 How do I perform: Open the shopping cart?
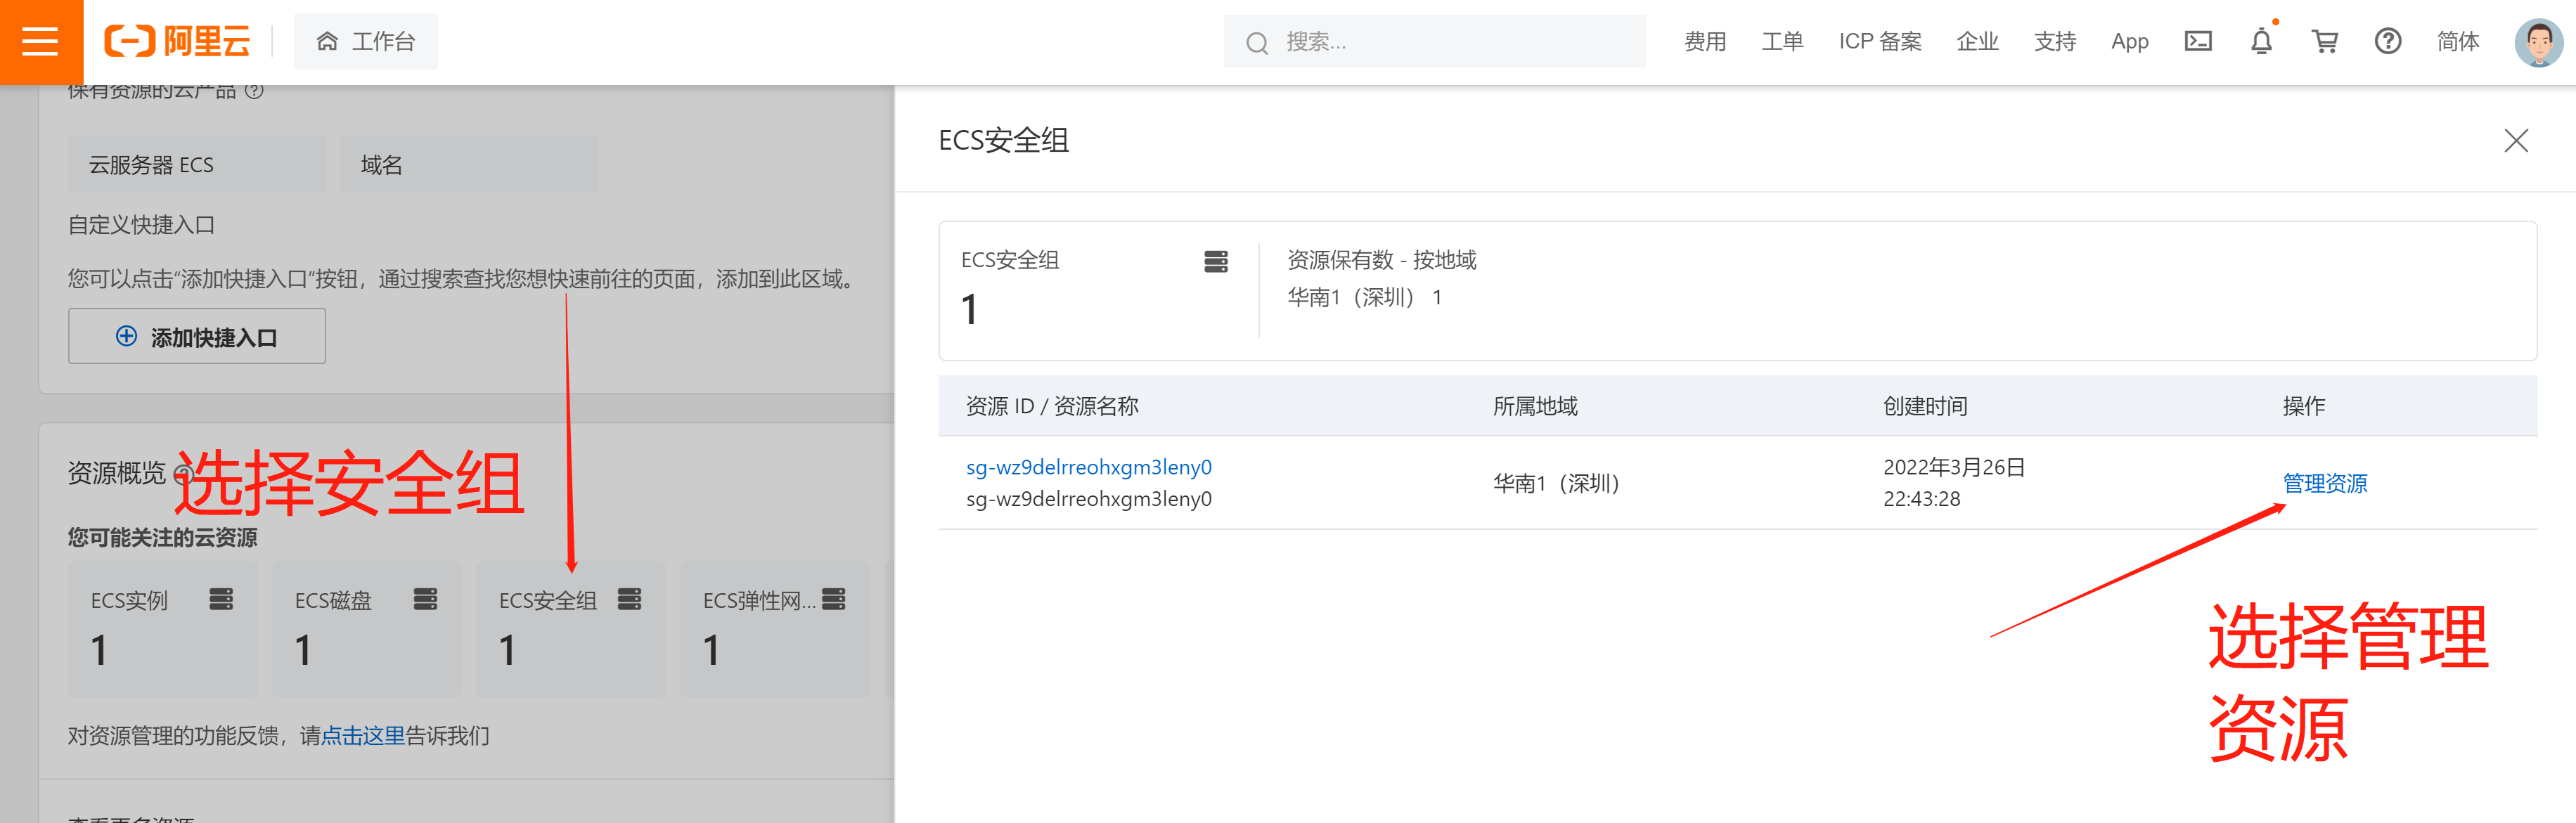[2324, 41]
